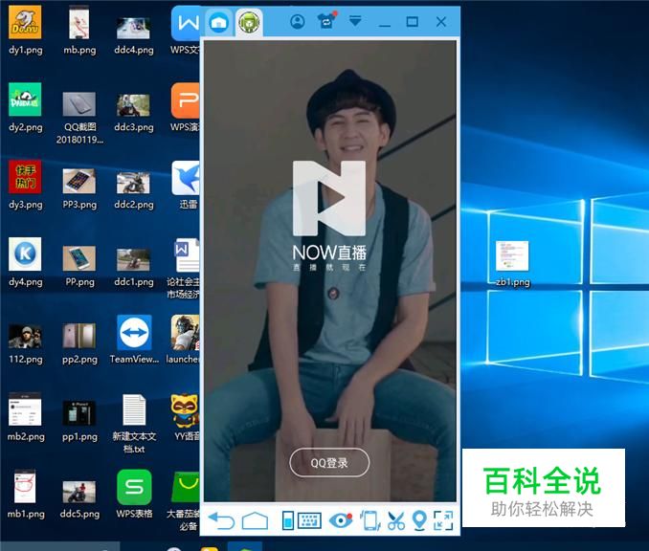Select 112.png desktop file
649x551 pixels.
point(25,344)
